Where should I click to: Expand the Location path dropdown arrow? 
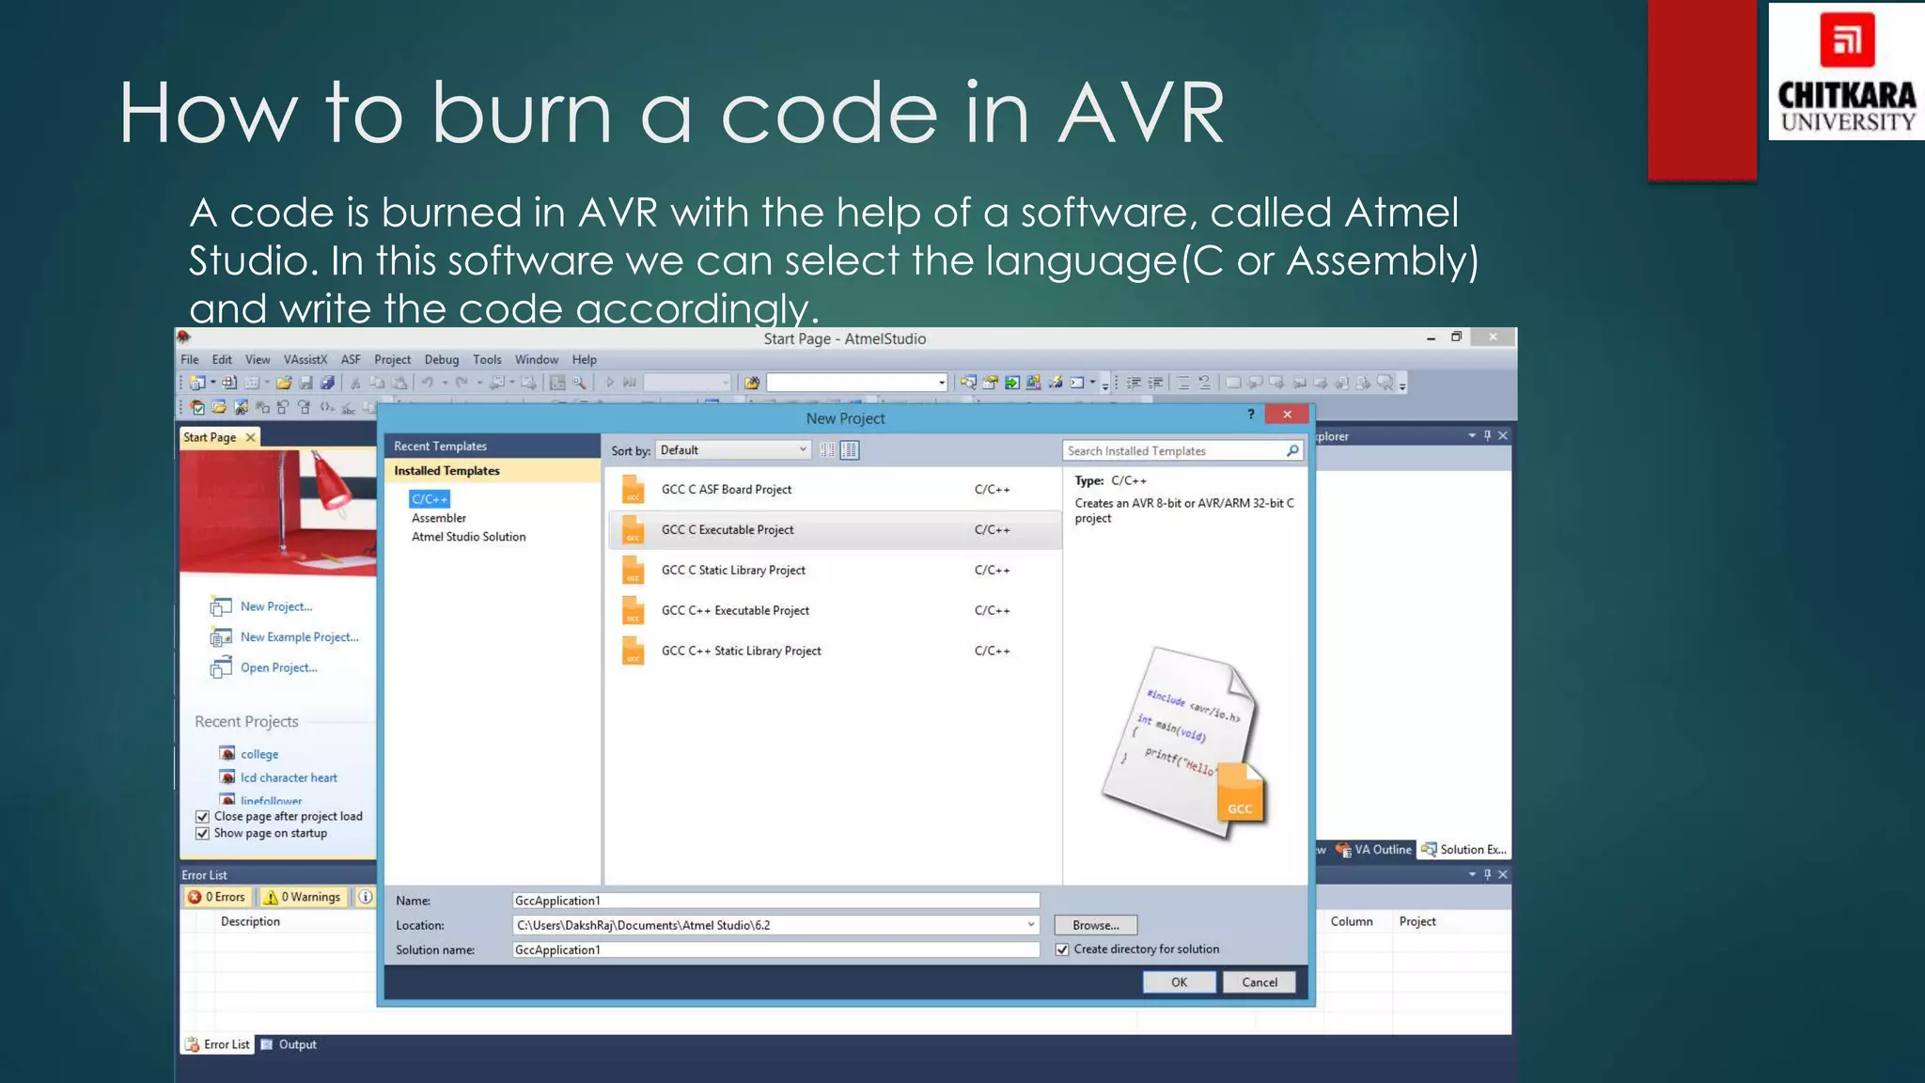pos(1031,925)
